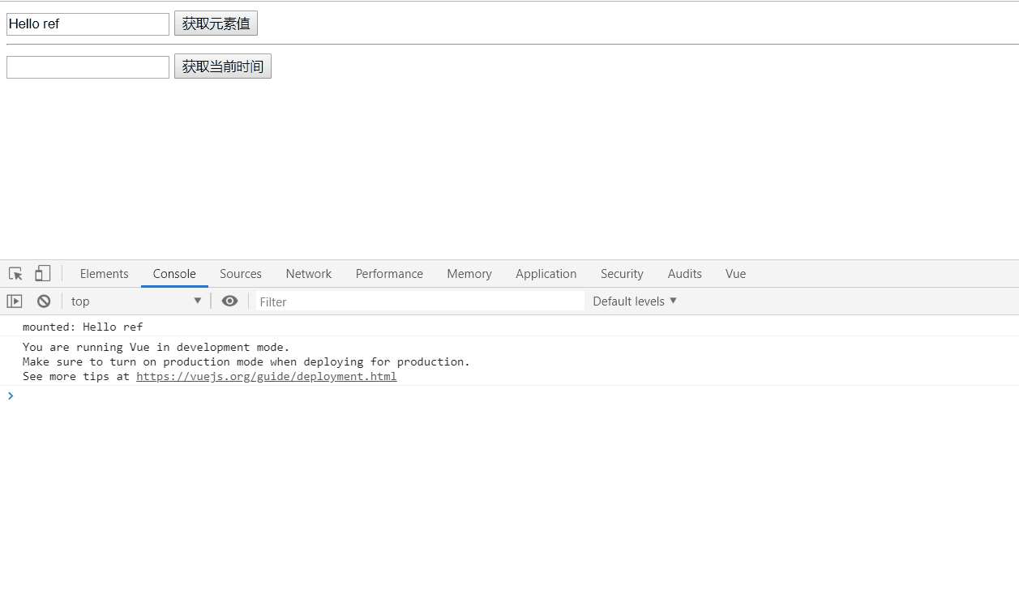Image resolution: width=1019 pixels, height=590 pixels.
Task: Clear console with the ban icon
Action: [44, 301]
